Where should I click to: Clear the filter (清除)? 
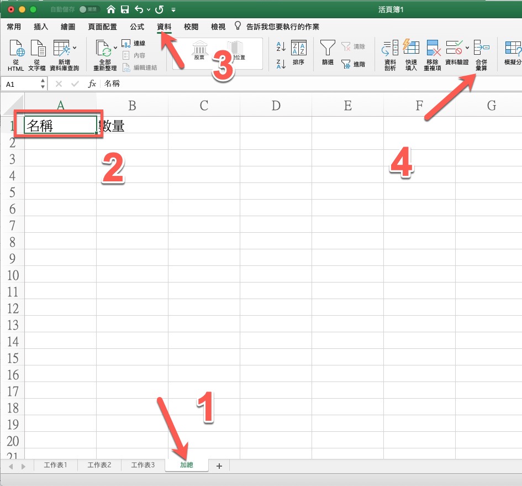pyautogui.click(x=353, y=46)
